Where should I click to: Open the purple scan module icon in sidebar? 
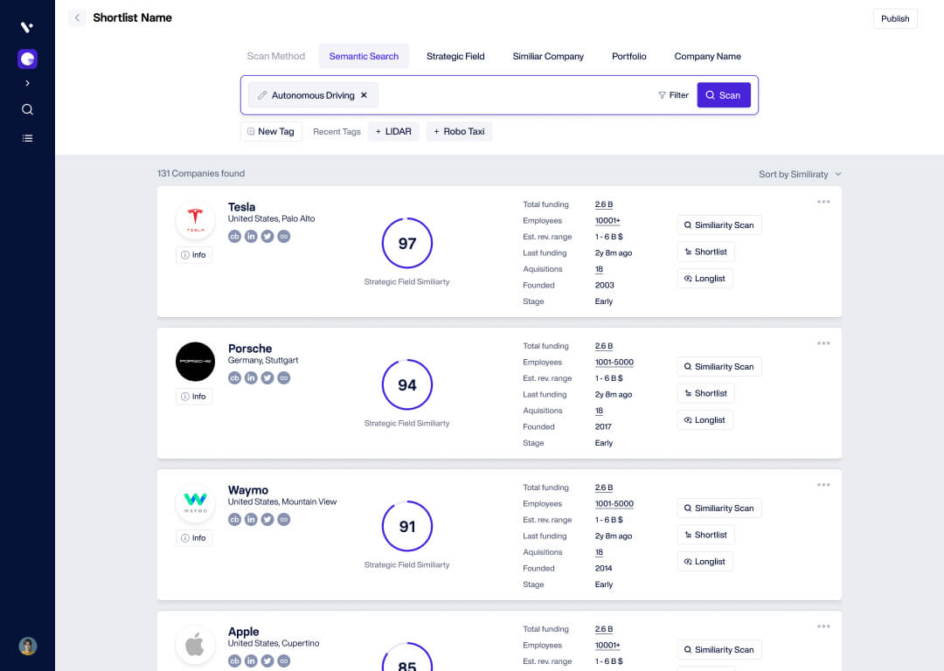[x=28, y=59]
